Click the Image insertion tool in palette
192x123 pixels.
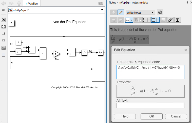pos(4,48)
